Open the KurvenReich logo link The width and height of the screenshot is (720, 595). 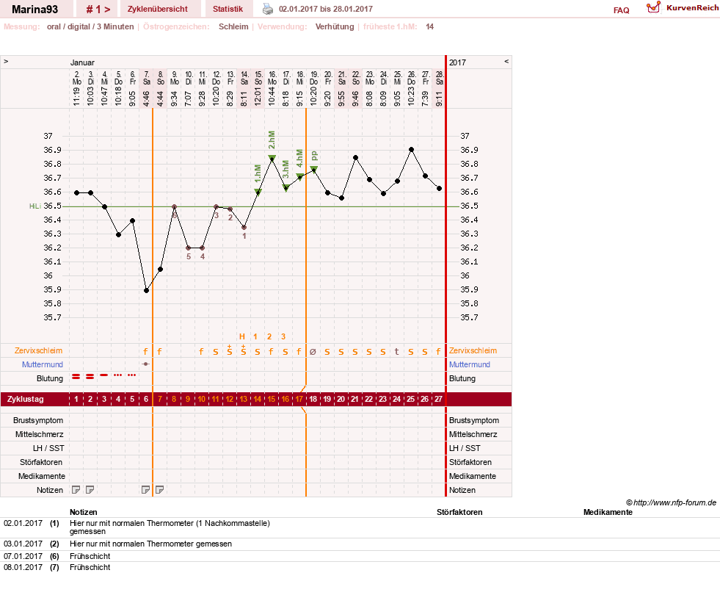[683, 8]
